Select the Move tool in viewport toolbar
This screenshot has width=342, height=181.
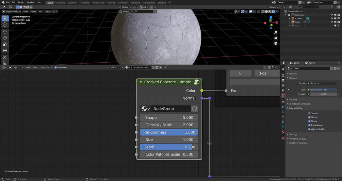click(5, 32)
